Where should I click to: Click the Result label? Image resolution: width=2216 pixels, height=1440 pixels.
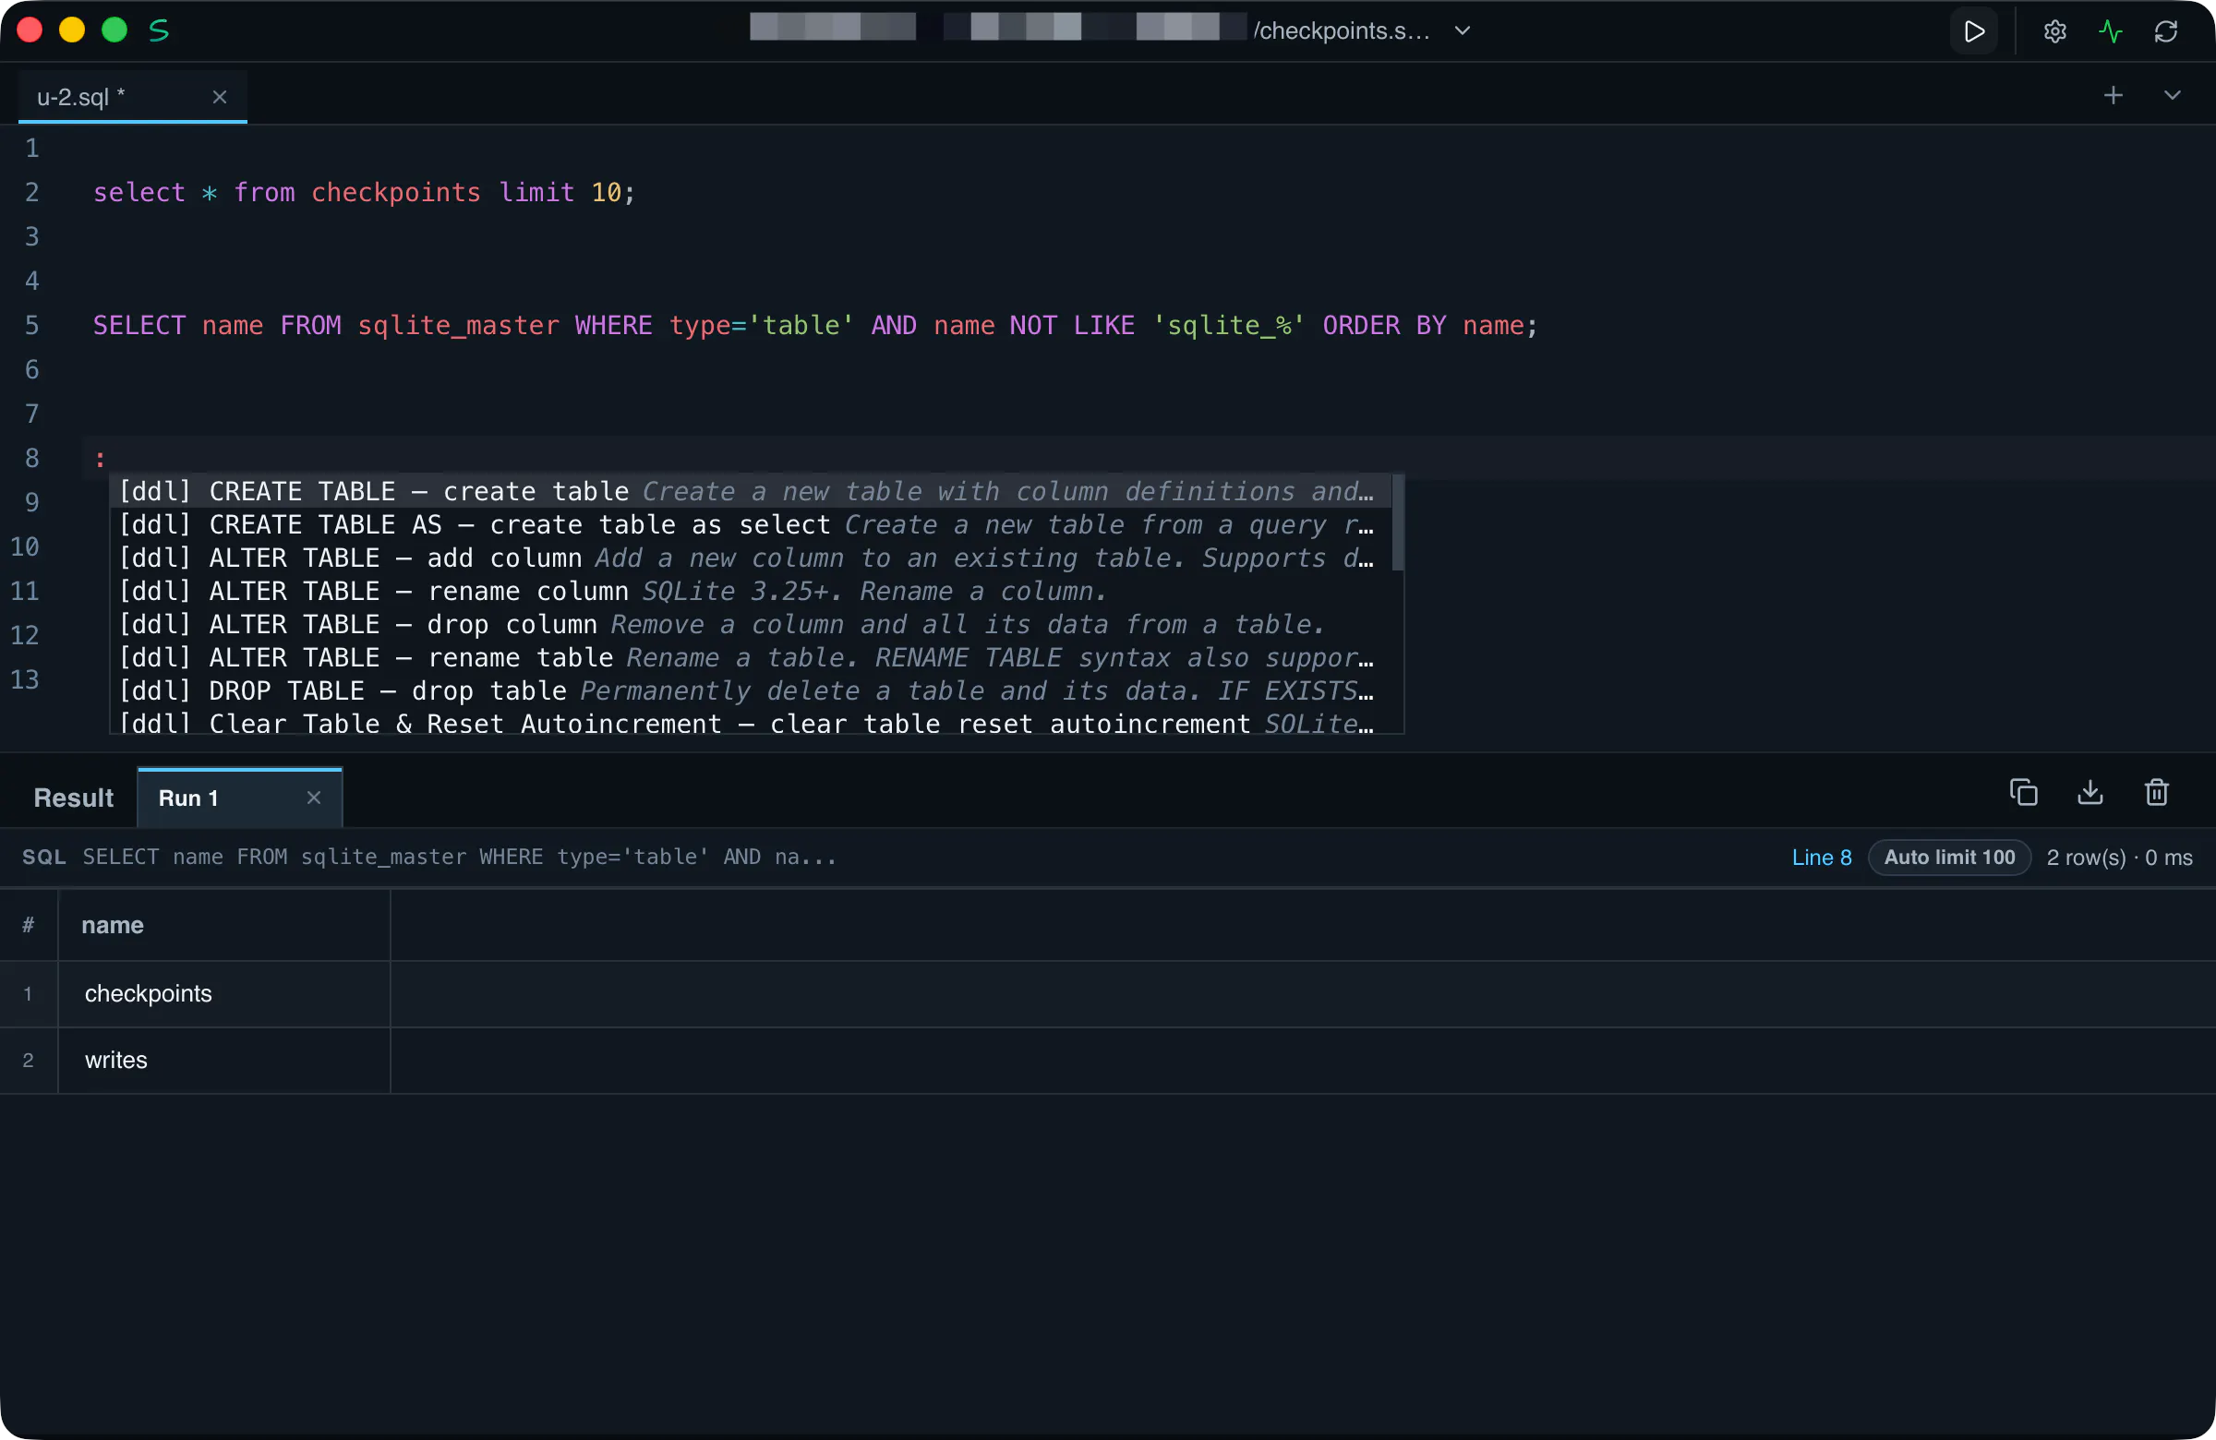coord(74,798)
